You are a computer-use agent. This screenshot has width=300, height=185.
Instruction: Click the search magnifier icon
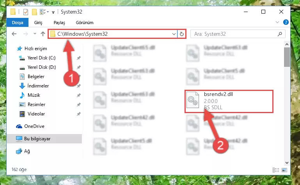pos(280,34)
